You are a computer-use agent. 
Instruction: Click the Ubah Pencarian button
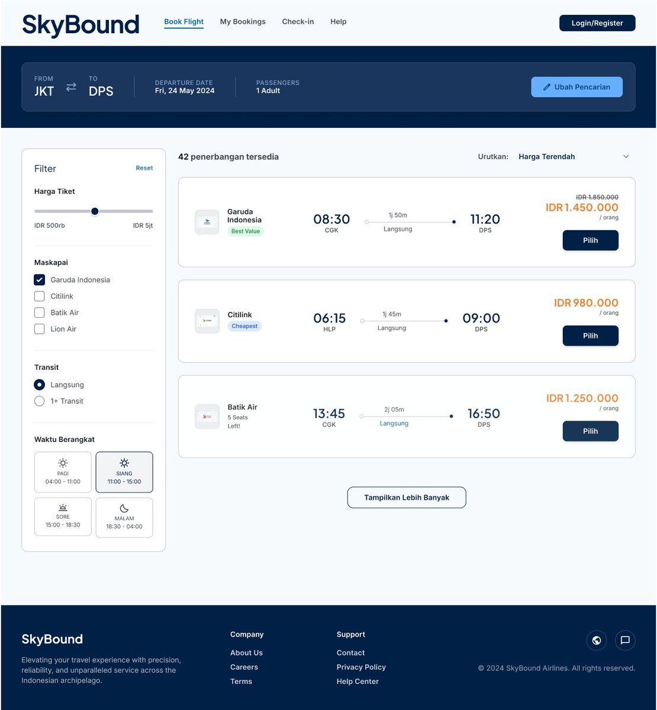click(577, 87)
